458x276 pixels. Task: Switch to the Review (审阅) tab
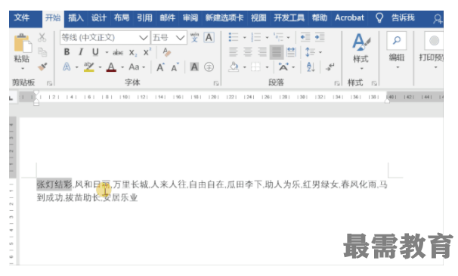[190, 18]
